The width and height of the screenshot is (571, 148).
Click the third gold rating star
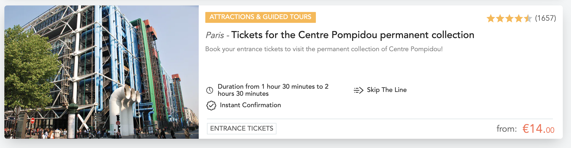[509, 18]
